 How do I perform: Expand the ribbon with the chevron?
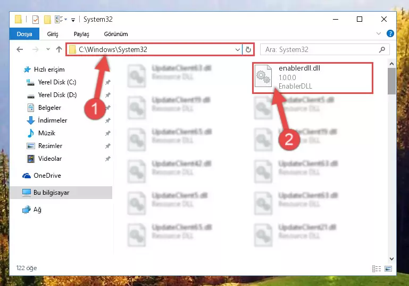point(379,33)
